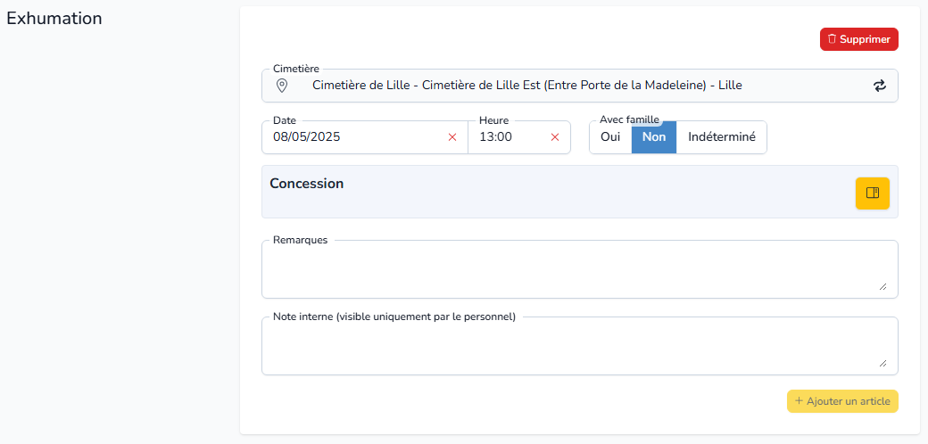Clear the date with the red X
The height and width of the screenshot is (444, 928).
point(452,137)
